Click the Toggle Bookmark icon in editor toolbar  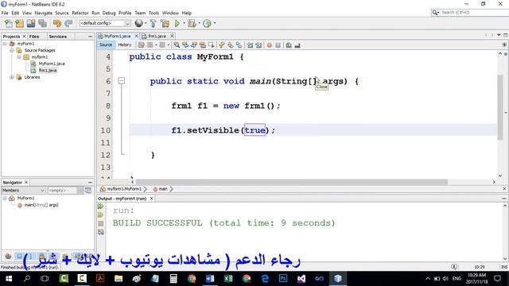click(x=239, y=45)
